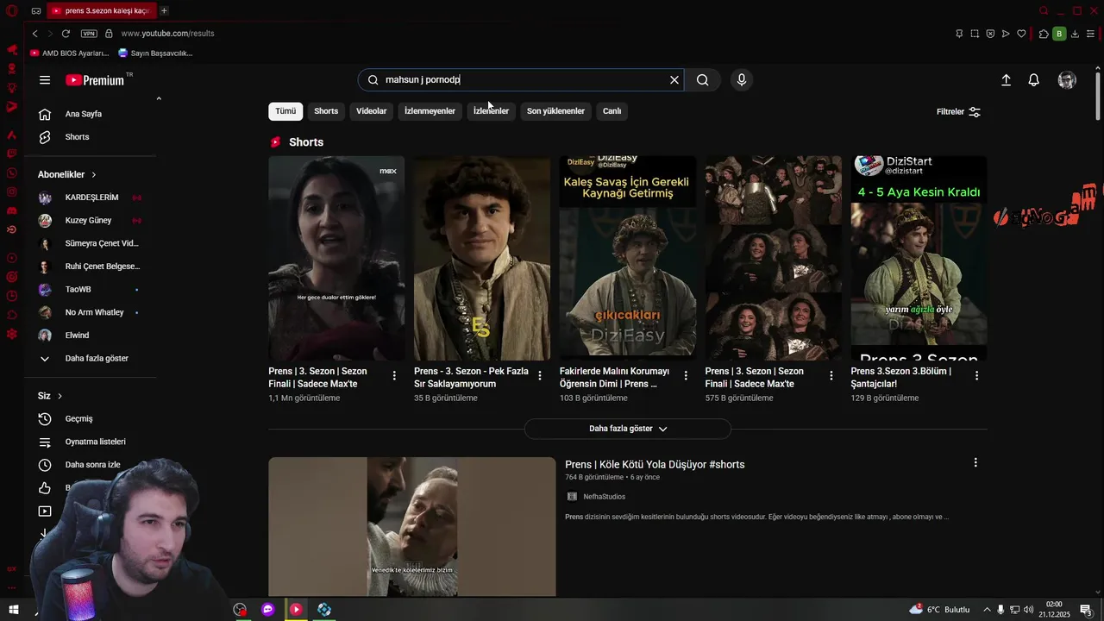Go back with the browser back arrow

click(34, 34)
